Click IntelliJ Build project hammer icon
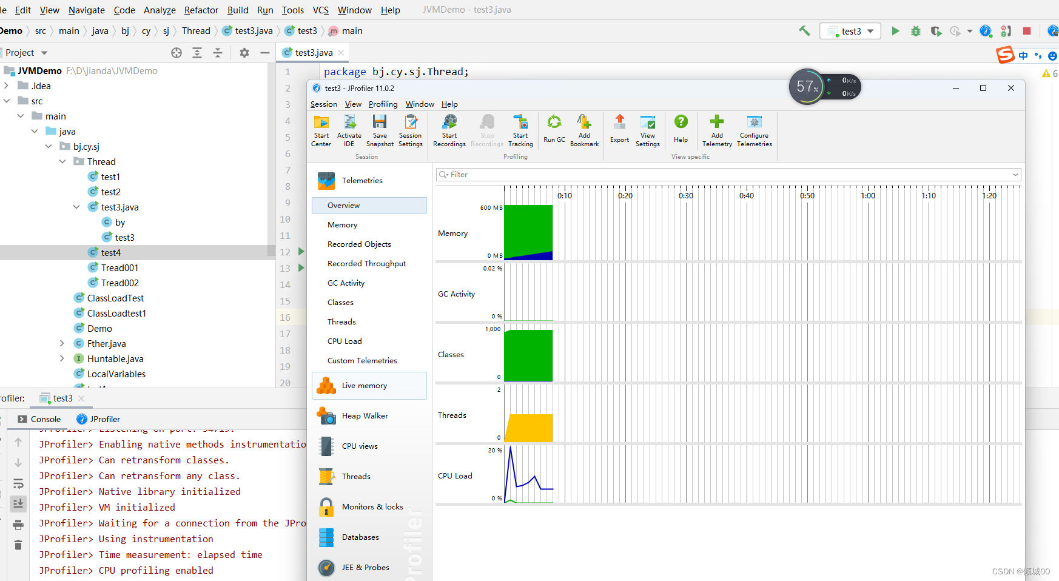 pos(804,31)
